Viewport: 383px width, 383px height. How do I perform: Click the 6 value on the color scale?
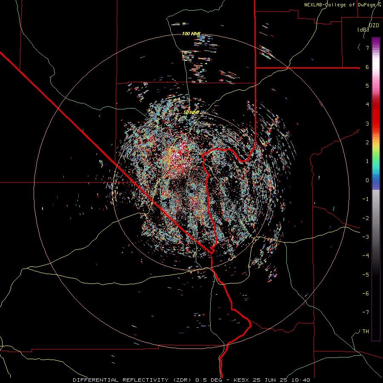(367, 67)
